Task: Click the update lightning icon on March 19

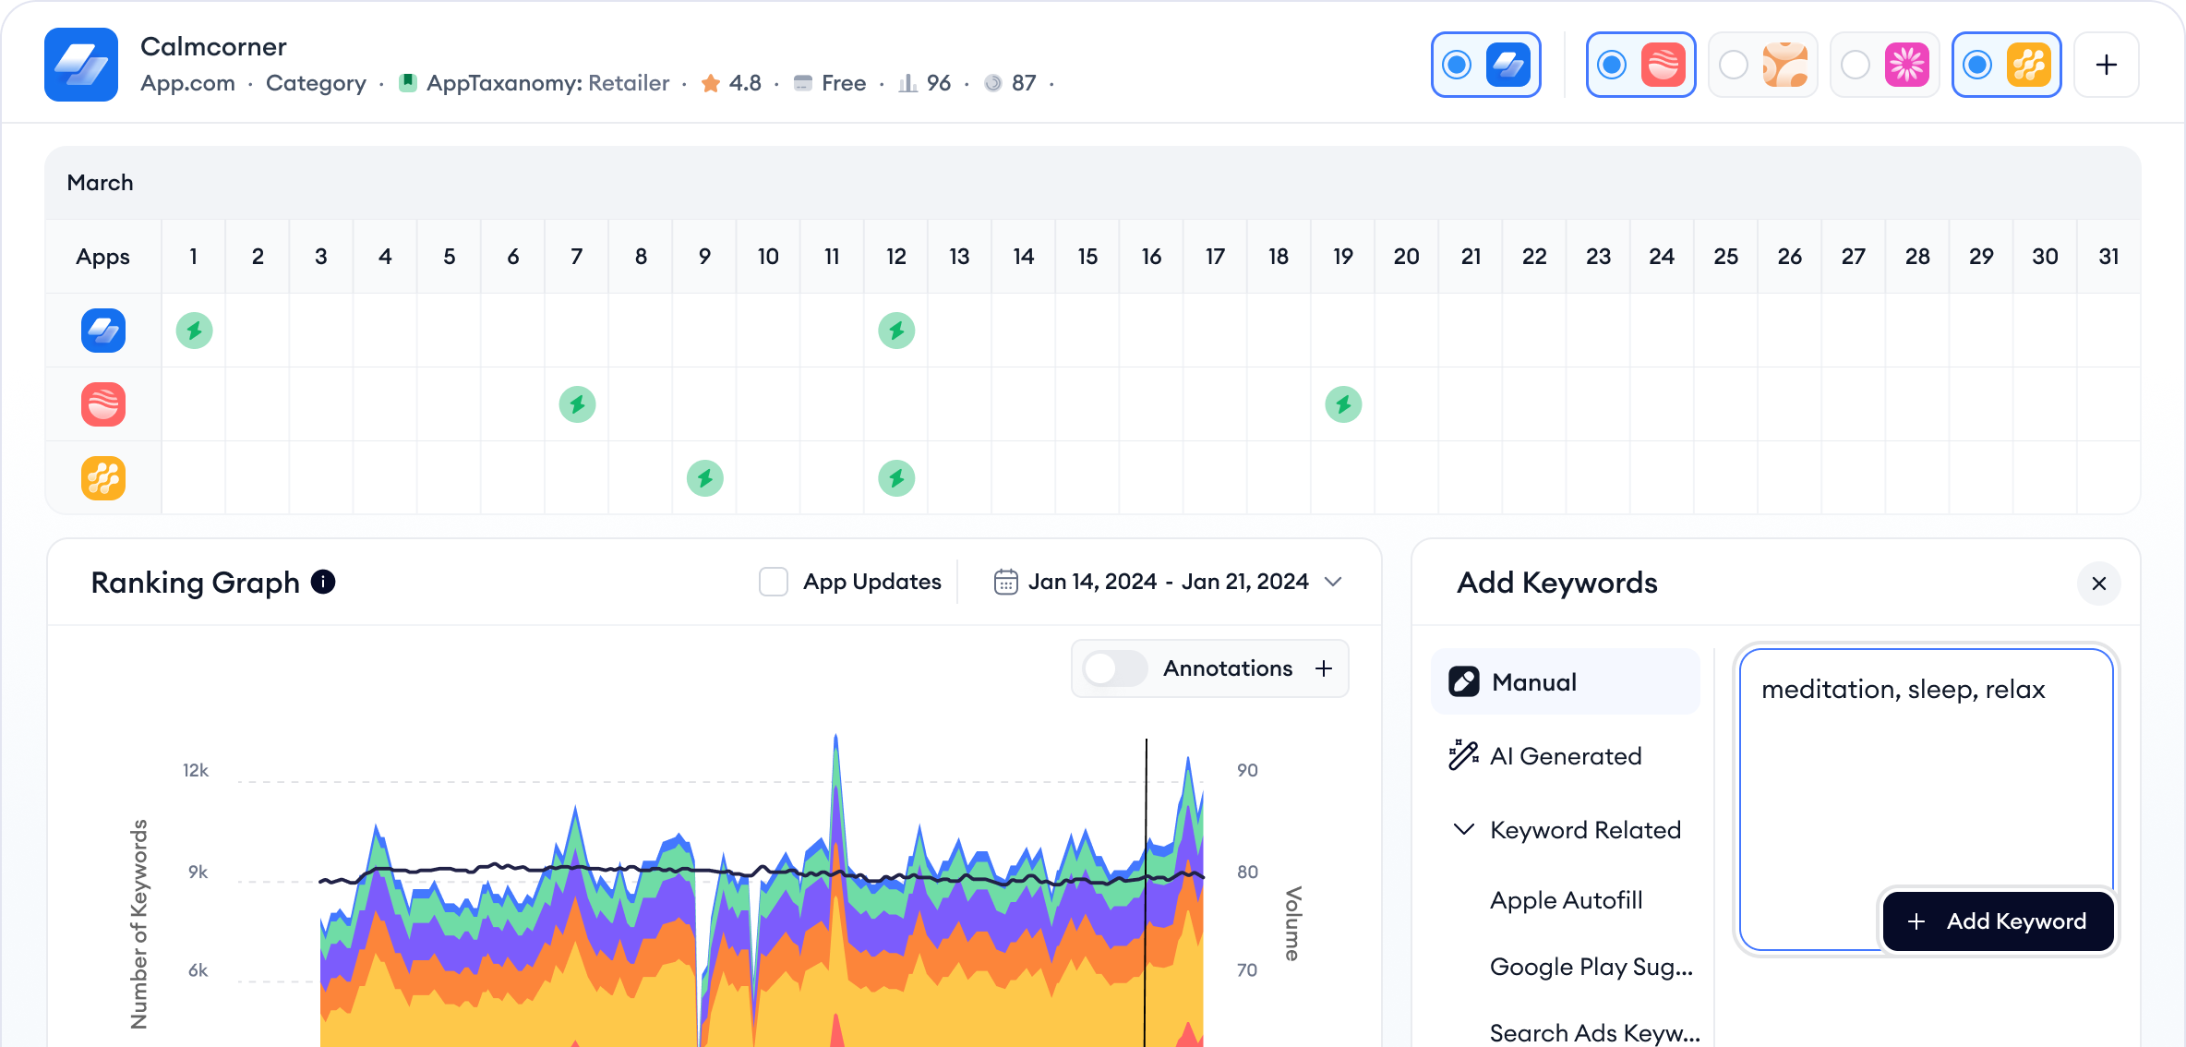Action: pyautogui.click(x=1343, y=403)
